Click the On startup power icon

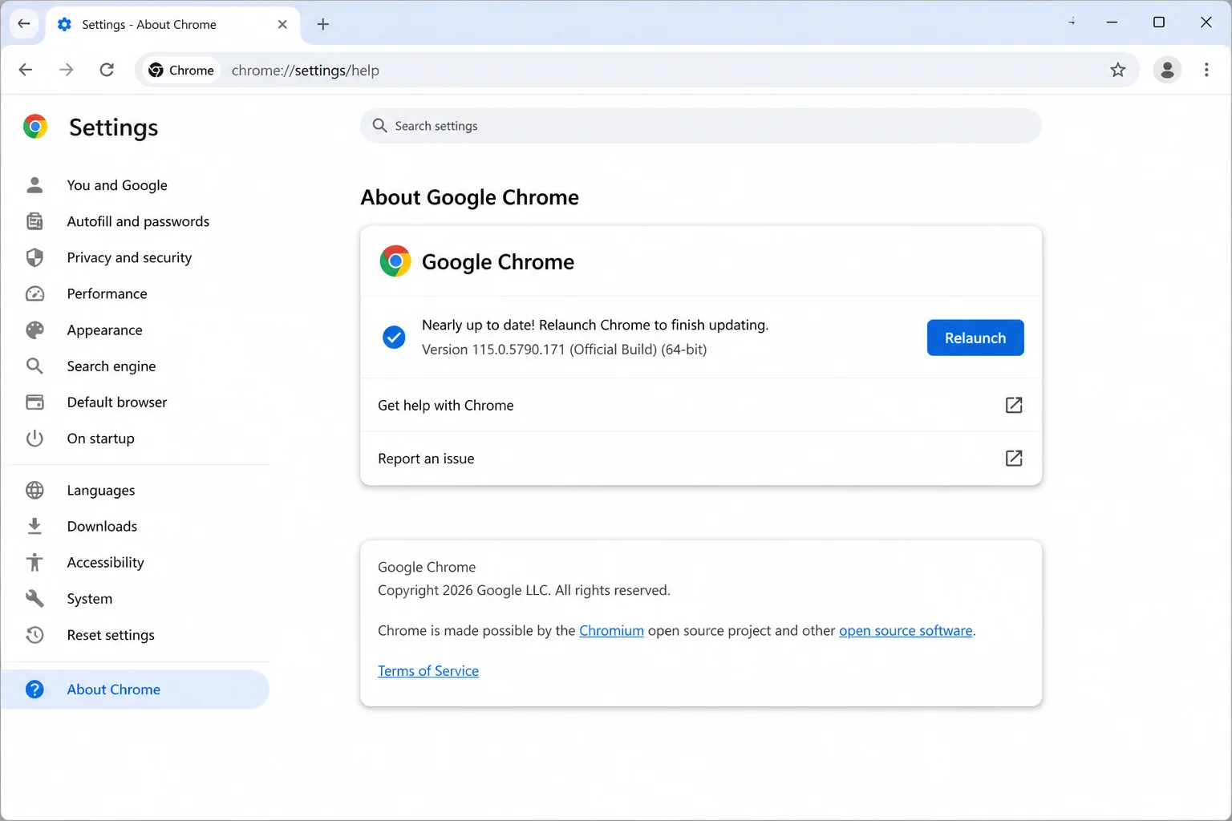point(34,438)
